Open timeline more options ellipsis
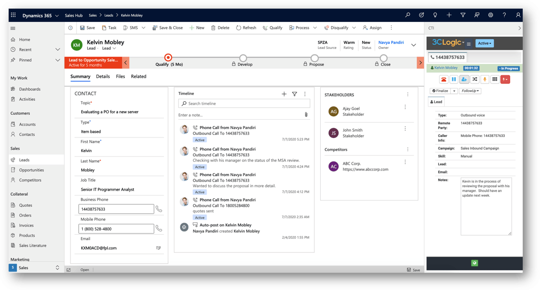Screen dimensions: 540x290 pyautogui.click(x=305, y=94)
